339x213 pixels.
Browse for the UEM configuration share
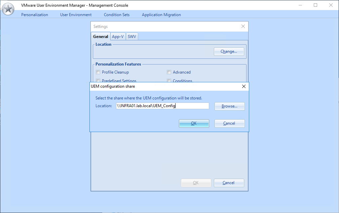click(x=229, y=106)
